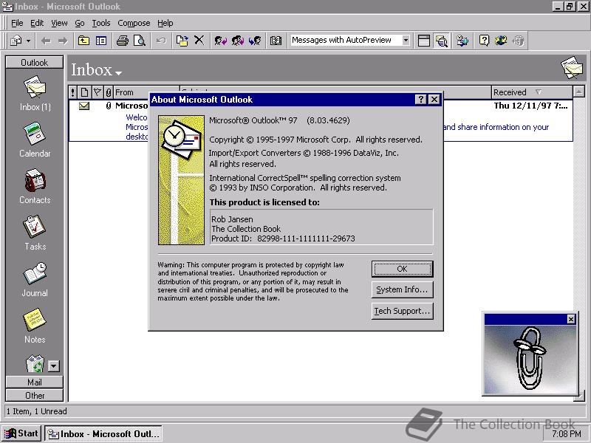Click the 7:08 PM taskbar clock
This screenshot has height=443, width=591.
tap(567, 434)
